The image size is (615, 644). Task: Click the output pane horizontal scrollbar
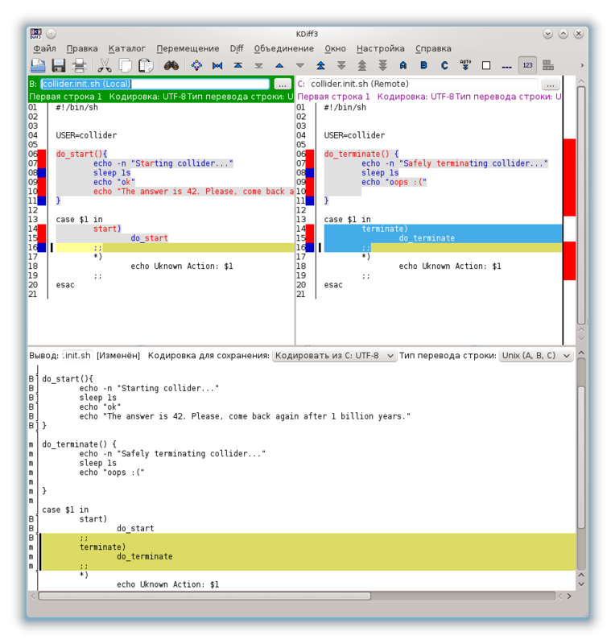(204, 596)
